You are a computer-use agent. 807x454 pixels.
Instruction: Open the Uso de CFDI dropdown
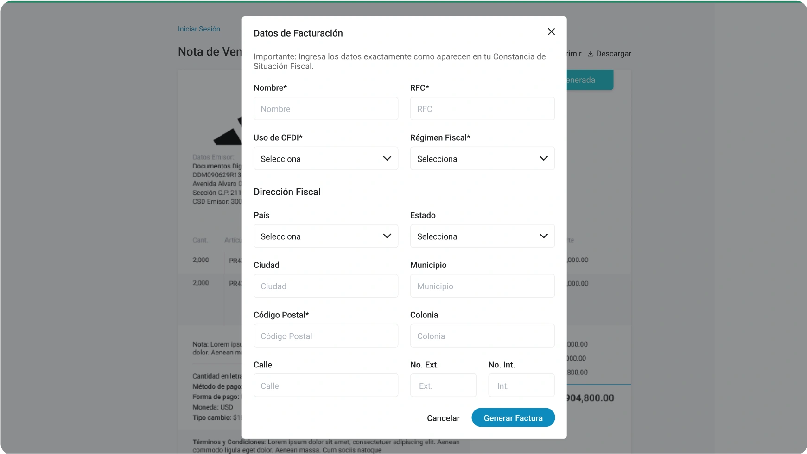(x=326, y=159)
